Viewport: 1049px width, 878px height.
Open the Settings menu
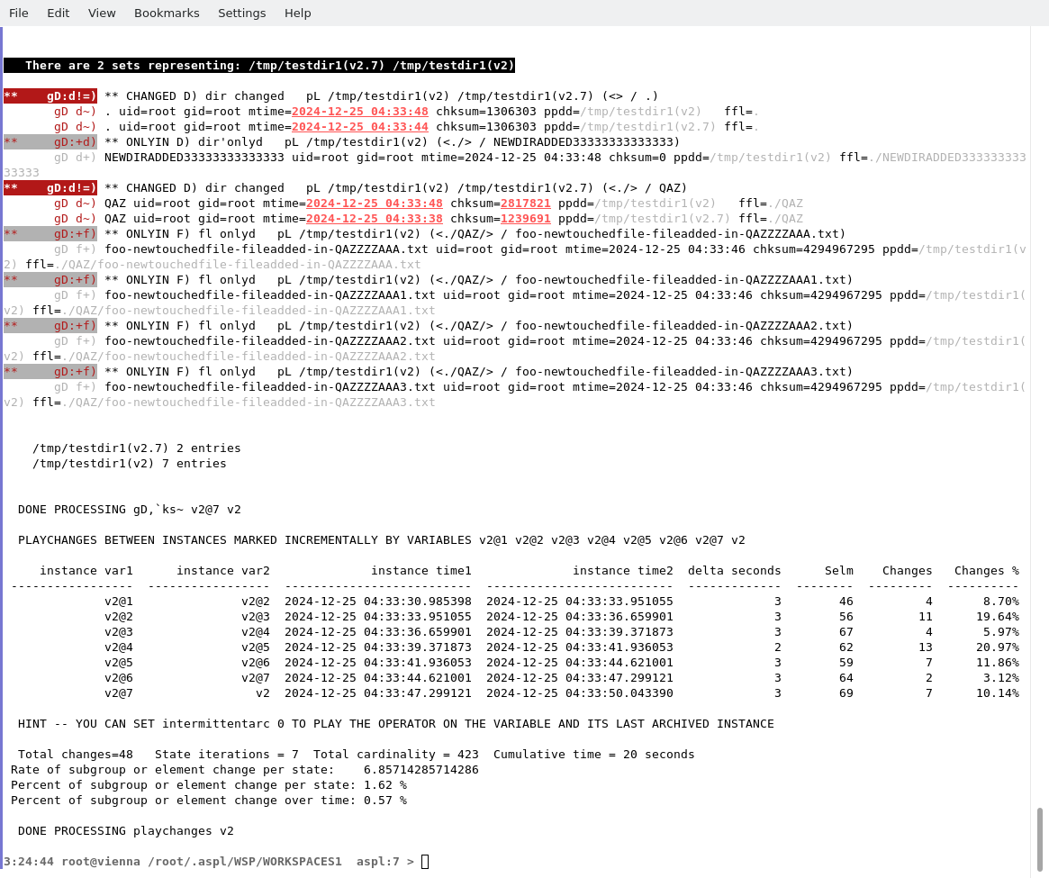click(x=241, y=13)
